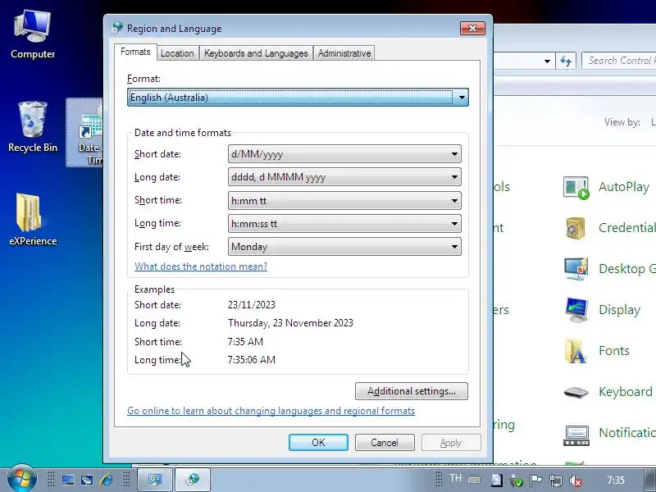Click the taskbar clock showing 7:35
The width and height of the screenshot is (656, 492).
pos(616,481)
